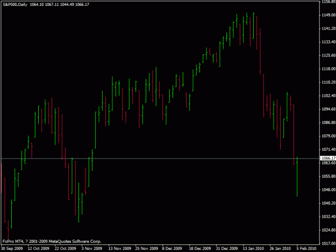
Task: Select price scale value 1118.00
Action: coord(328,69)
